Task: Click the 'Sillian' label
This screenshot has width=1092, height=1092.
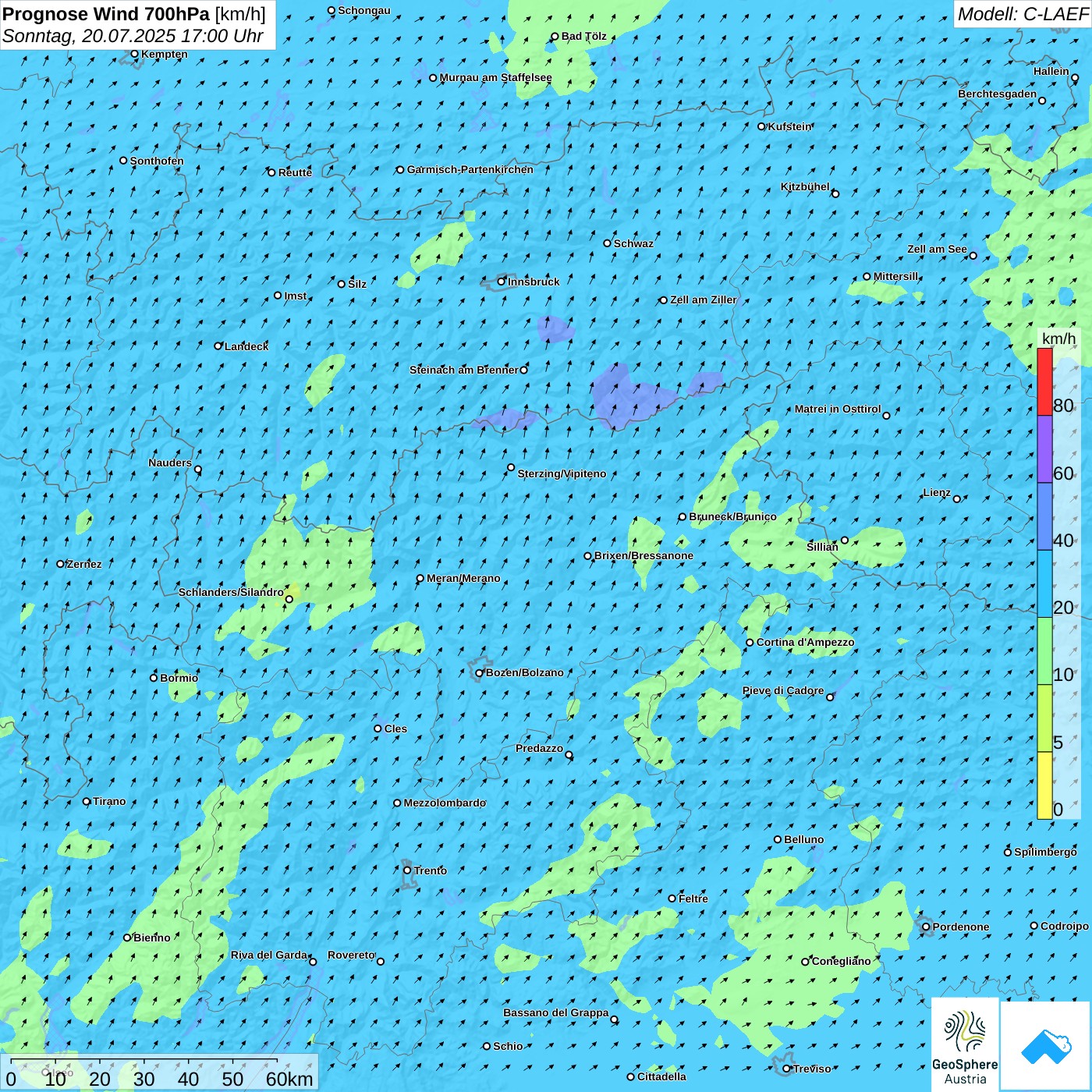Action: (822, 547)
